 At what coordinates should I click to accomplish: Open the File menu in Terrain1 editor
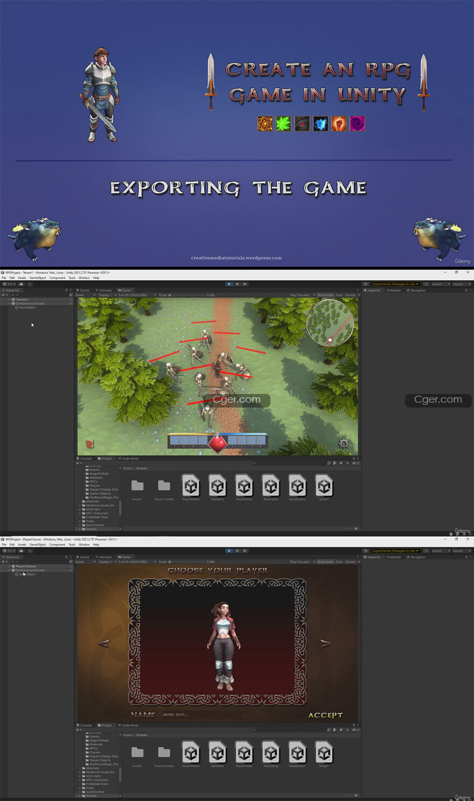pyautogui.click(x=4, y=278)
